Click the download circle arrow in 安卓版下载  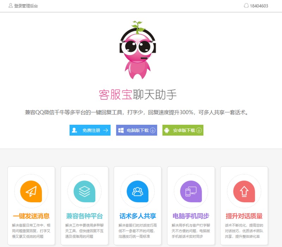click(199, 130)
